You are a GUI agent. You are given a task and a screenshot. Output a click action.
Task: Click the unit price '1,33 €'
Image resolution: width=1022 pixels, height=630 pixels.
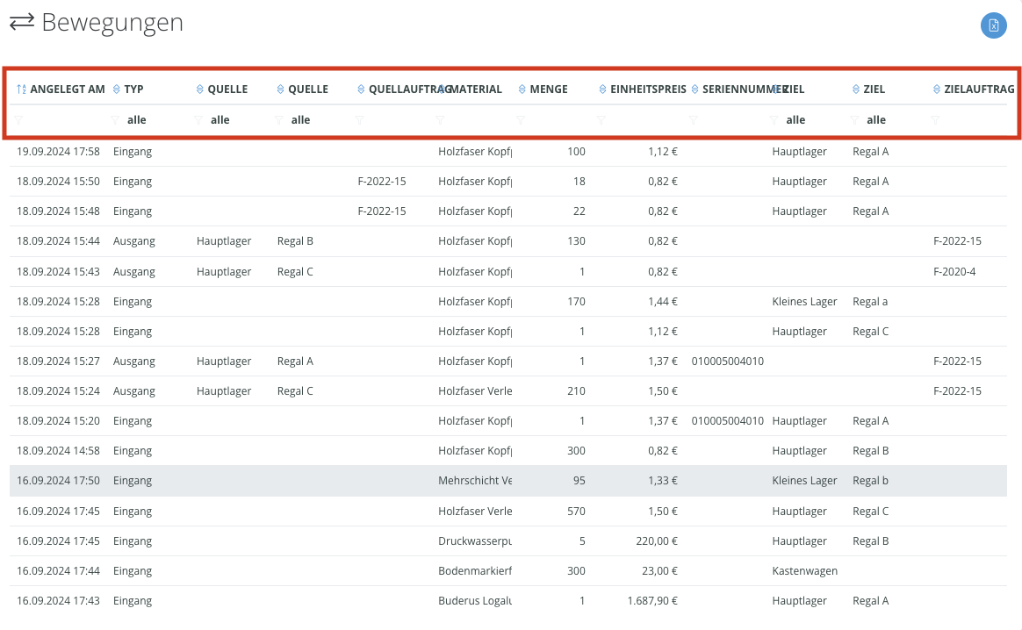click(663, 481)
